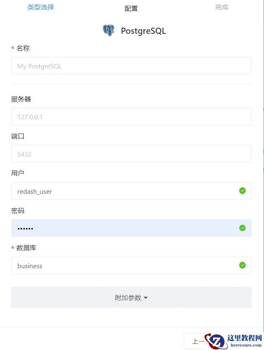Image resolution: width=264 pixels, height=350 pixels.
Task: Click the red asterisk beside 名称
Action: [13, 48]
